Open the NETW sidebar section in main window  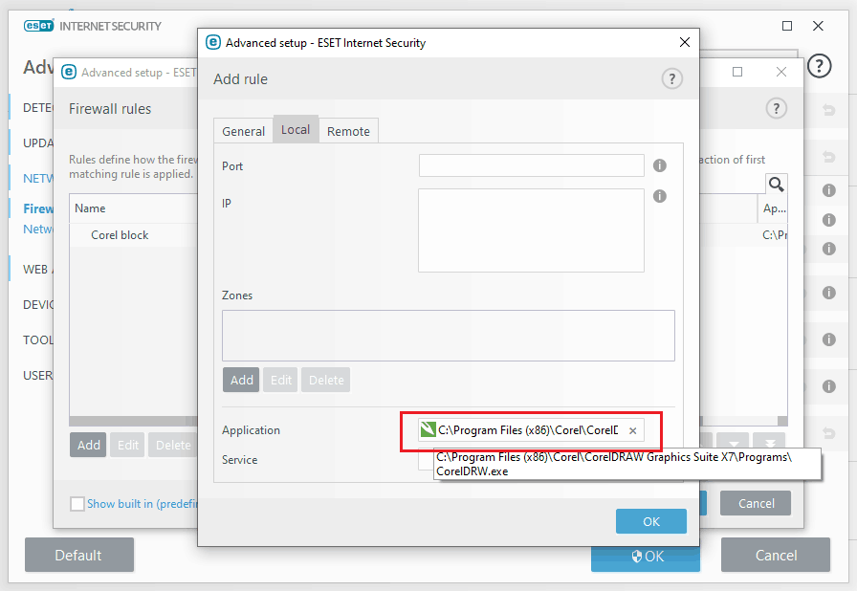37,179
